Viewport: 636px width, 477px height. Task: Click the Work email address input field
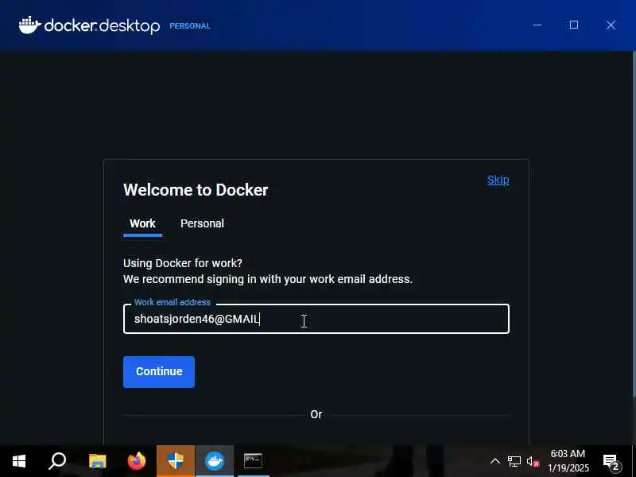tap(316, 319)
